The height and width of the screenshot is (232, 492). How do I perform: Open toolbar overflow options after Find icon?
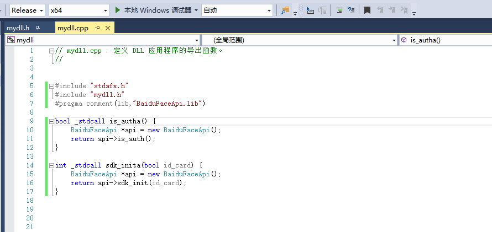[x=295, y=13]
